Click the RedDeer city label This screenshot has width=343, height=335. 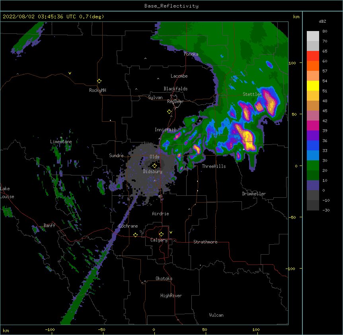coord(175,101)
